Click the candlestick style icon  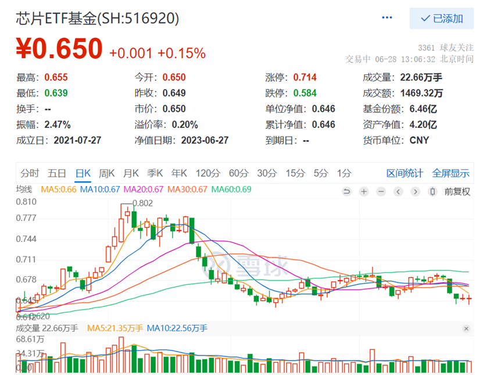pyautogui.click(x=432, y=192)
